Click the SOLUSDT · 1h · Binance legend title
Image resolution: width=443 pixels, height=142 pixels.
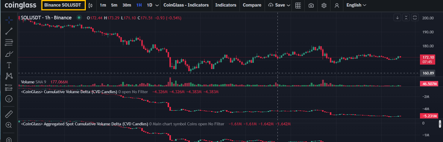[x=46, y=18]
